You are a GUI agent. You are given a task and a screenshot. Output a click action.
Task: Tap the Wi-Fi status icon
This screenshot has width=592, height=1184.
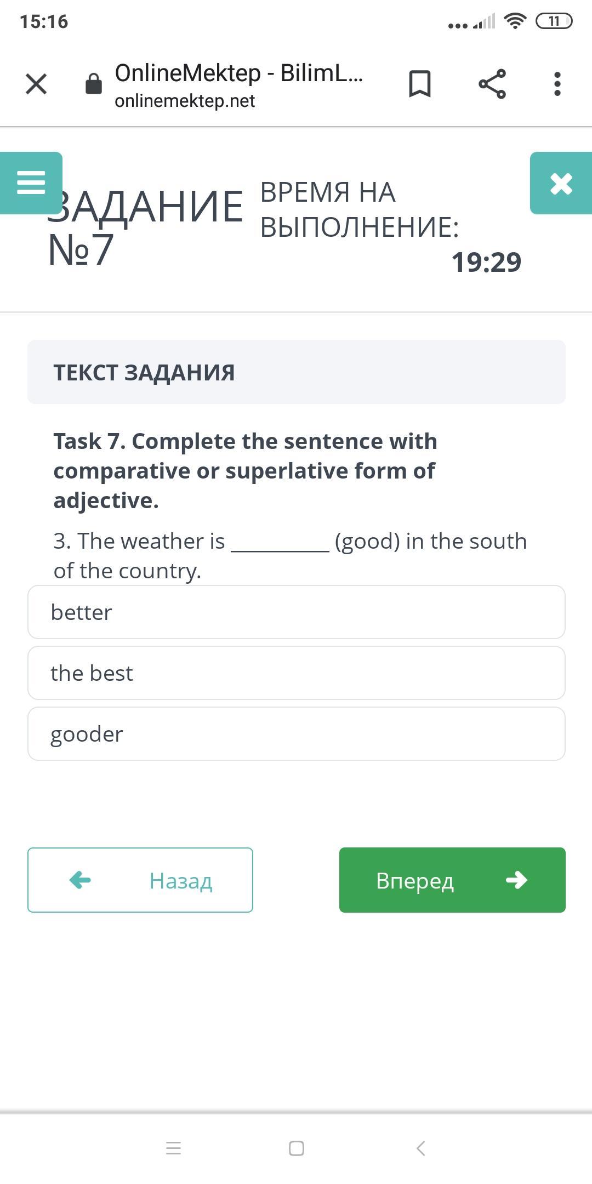[x=515, y=21]
